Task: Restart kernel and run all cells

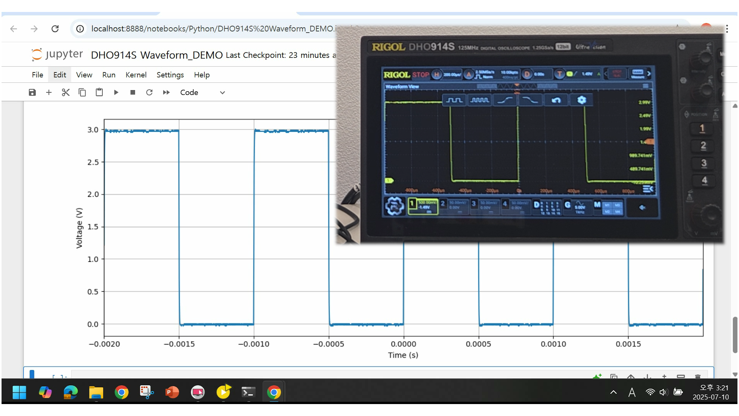Action: click(x=166, y=92)
